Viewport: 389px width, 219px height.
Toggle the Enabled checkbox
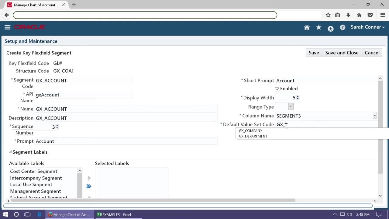[x=277, y=89]
